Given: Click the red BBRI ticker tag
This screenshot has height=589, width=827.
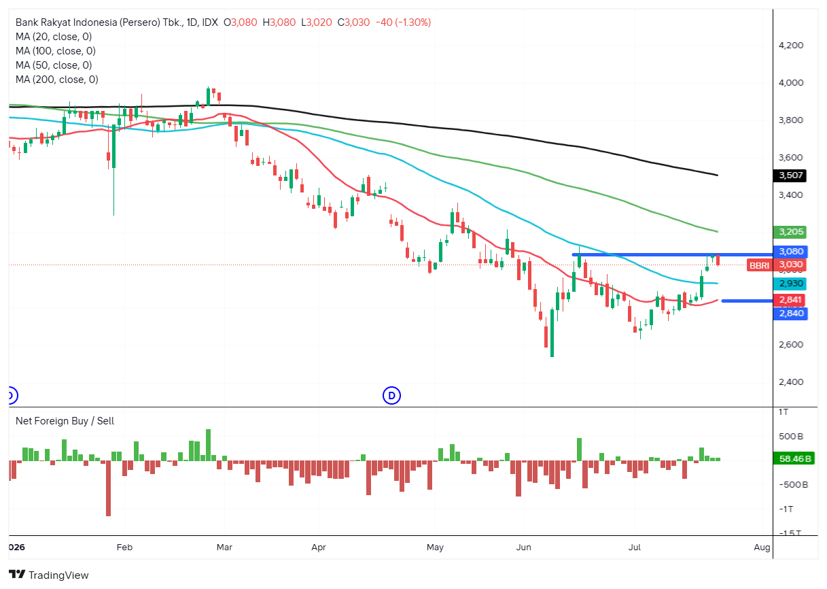Looking at the screenshot, I should click(x=759, y=265).
